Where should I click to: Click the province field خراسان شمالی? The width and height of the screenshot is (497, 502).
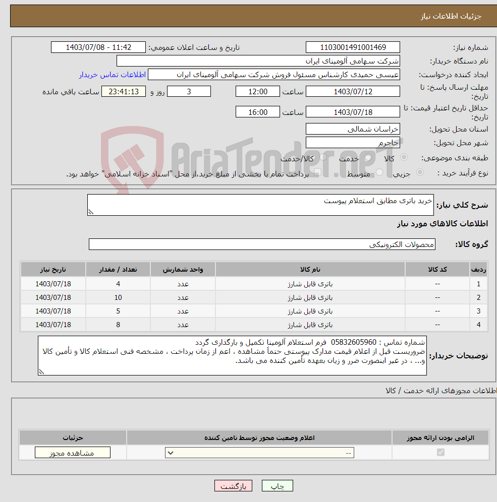click(353, 129)
